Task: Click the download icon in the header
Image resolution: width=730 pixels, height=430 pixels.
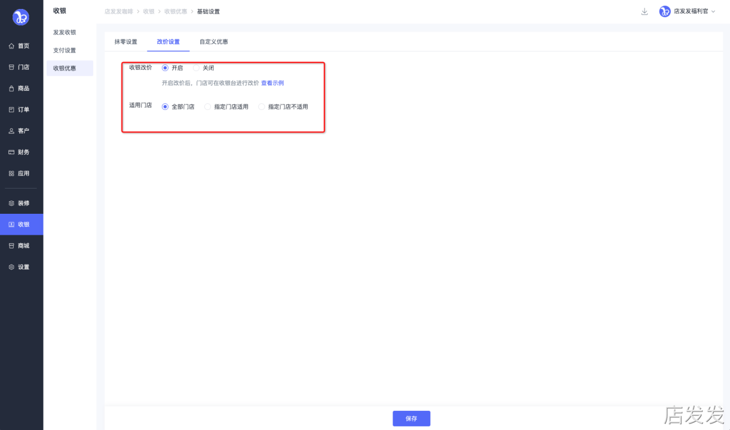Action: (x=644, y=11)
